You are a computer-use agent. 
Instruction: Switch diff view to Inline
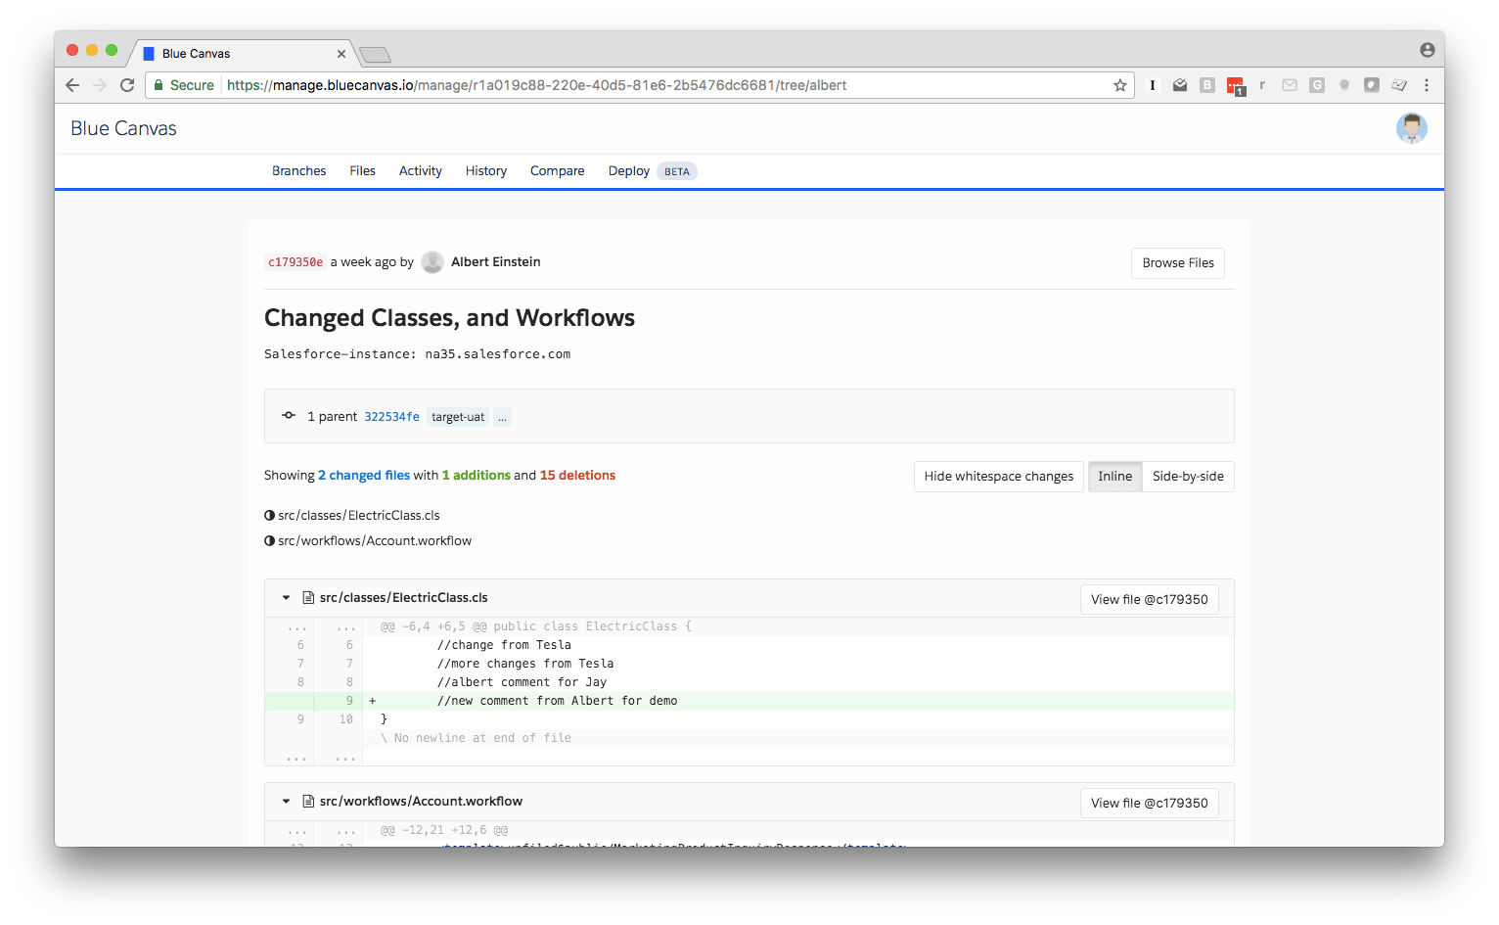pos(1114,477)
